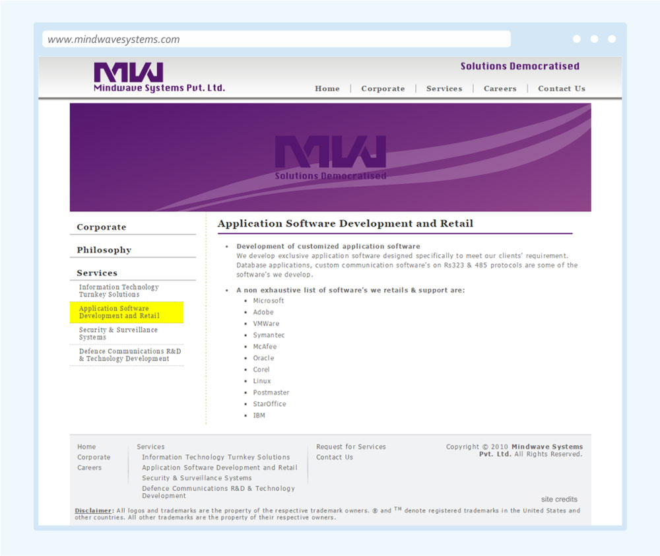This screenshot has width=660, height=556.
Task: Click Postmaster in the software list
Action: tap(271, 393)
